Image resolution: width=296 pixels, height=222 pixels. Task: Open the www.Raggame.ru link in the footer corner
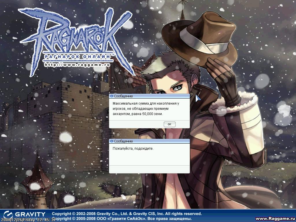coord(275,219)
